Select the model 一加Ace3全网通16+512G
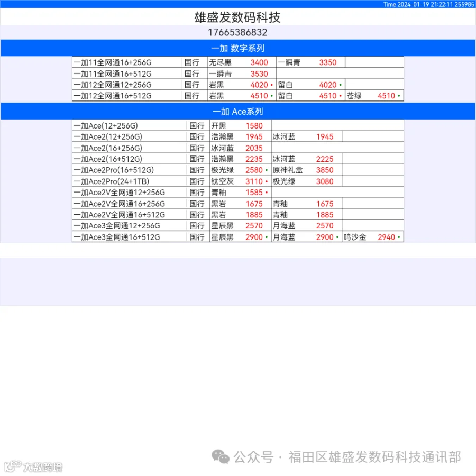Viewport: 476px width, 476px height. pos(117,237)
